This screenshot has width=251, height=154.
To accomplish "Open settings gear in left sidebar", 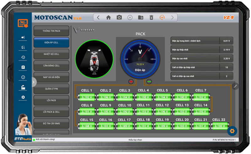I will (23, 97).
